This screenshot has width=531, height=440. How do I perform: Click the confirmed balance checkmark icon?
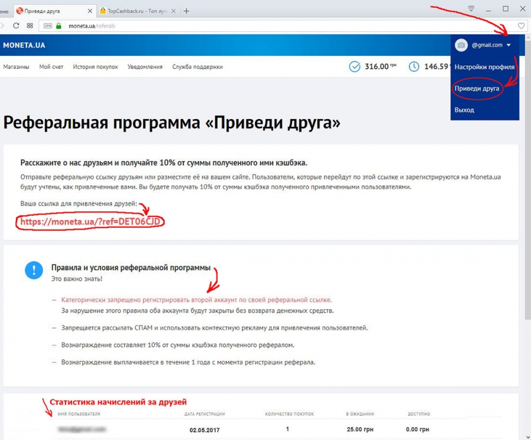click(355, 67)
